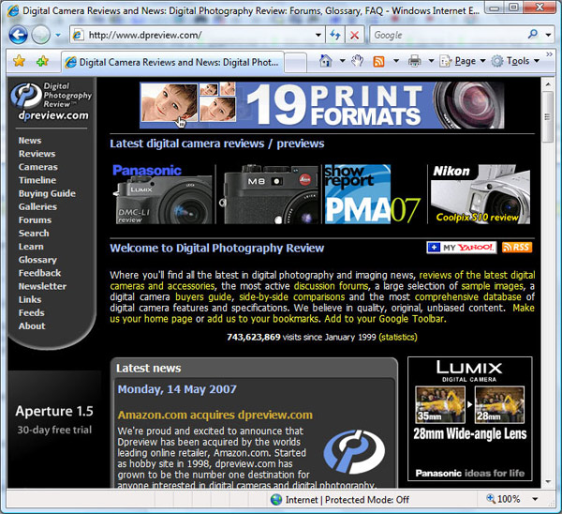
Task: Click the Add to Favorites icon
Action: tap(42, 61)
